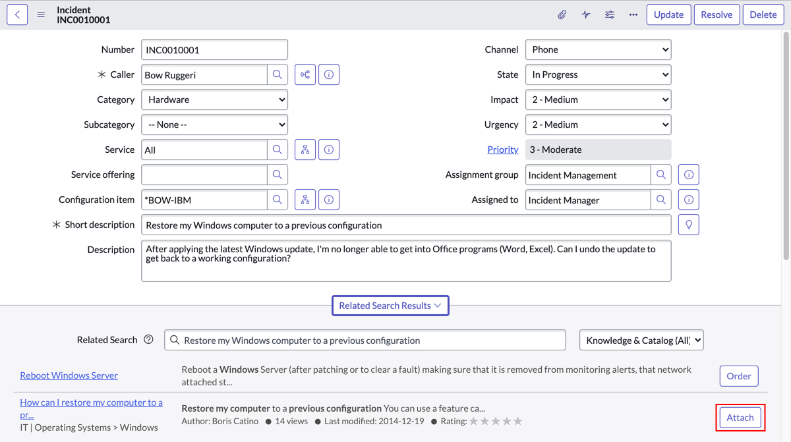
Task: Look up Service with magnifier icon
Action: (x=278, y=150)
